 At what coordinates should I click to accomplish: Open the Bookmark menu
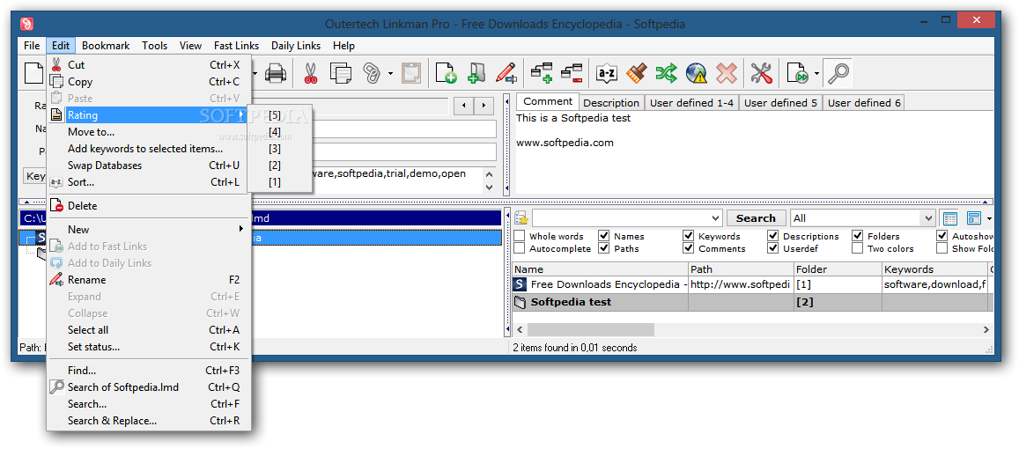click(x=106, y=46)
